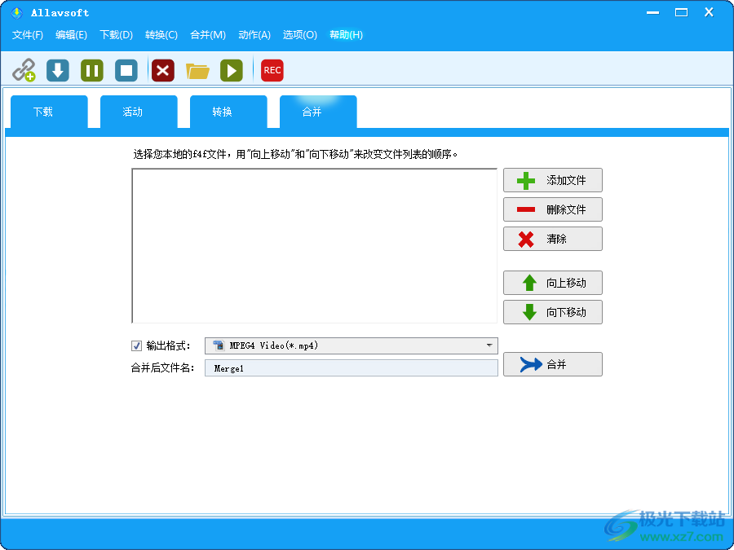
Task: Click the paste URL link icon
Action: [x=24, y=70]
